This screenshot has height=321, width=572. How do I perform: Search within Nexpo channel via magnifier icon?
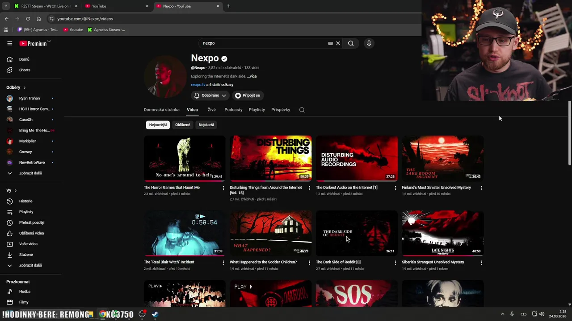click(x=302, y=110)
